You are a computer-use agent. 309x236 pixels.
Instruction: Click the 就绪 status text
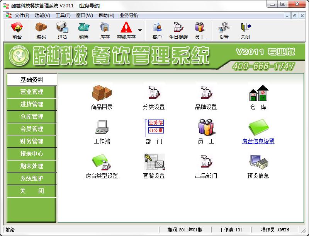pos(10,230)
